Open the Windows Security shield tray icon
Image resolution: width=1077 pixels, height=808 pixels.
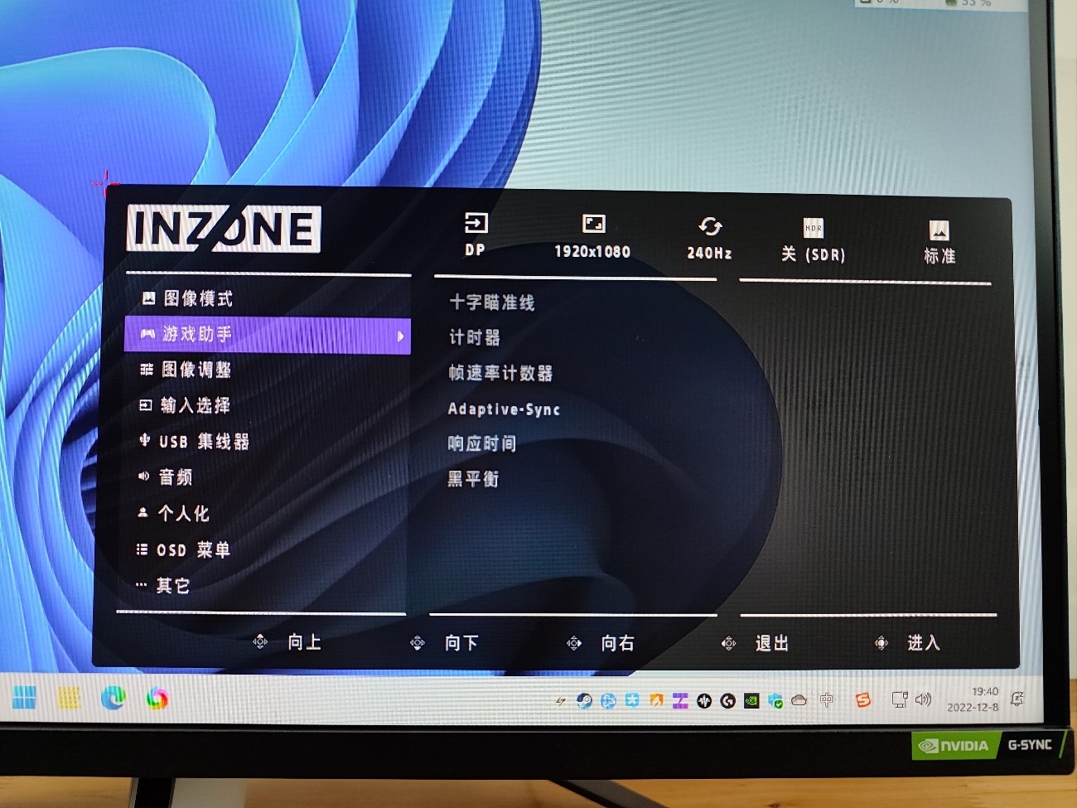(775, 701)
